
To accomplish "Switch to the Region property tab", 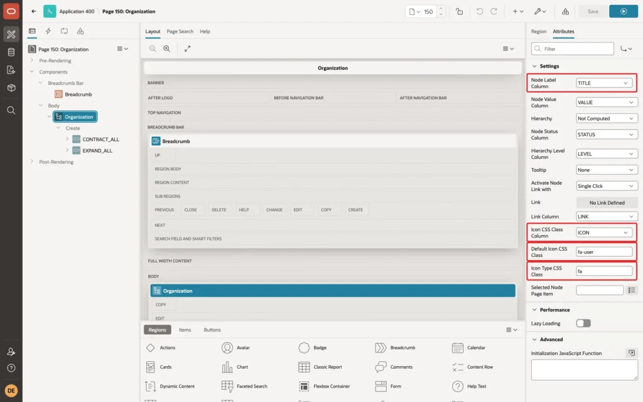I will coord(538,31).
